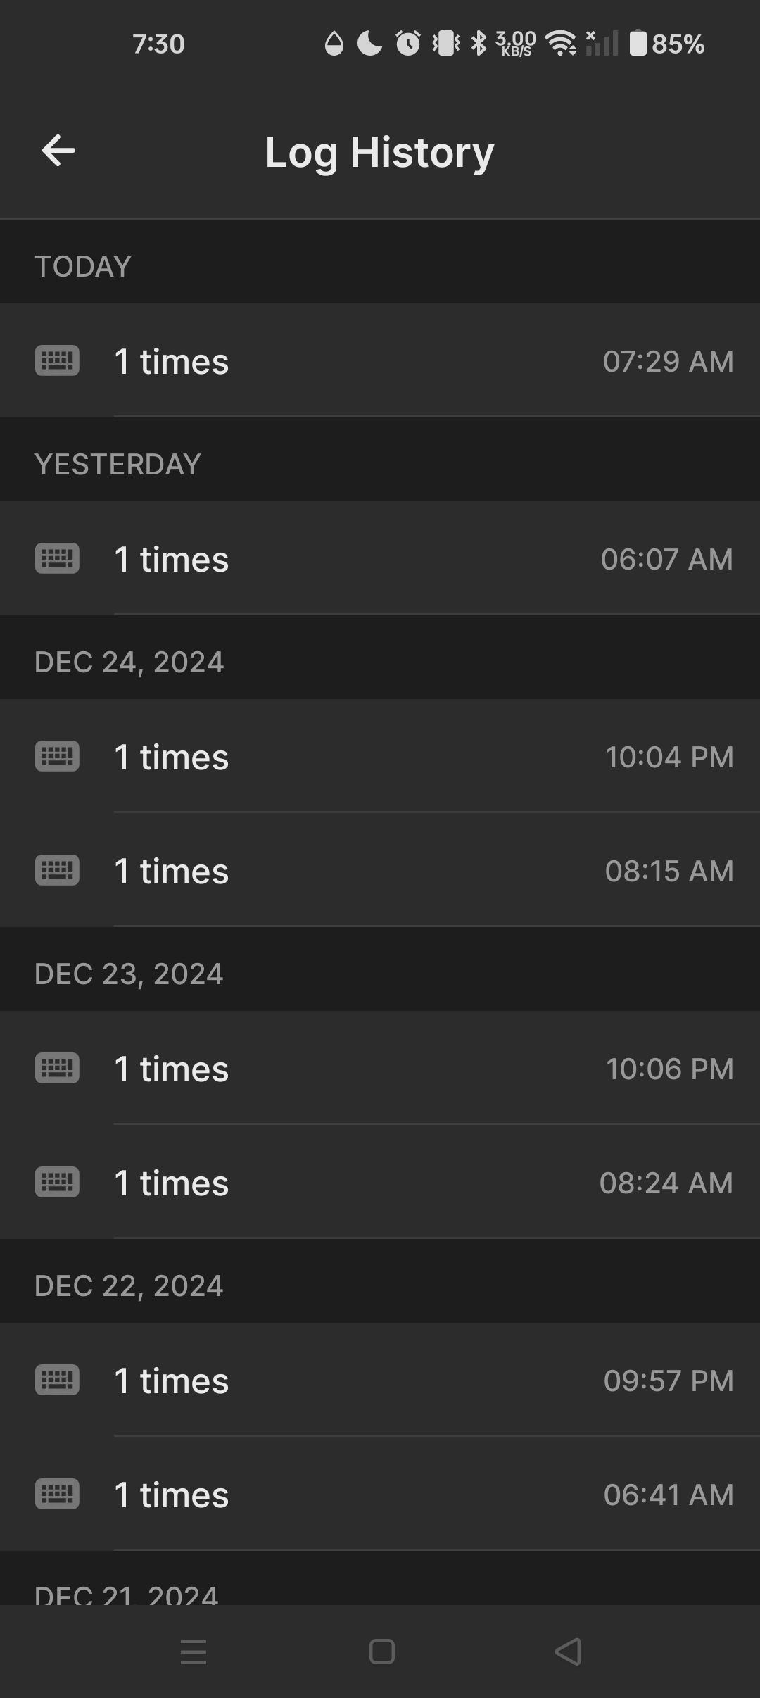Tap keyboard icon beside yesterday's 06:07 AM log

(57, 558)
